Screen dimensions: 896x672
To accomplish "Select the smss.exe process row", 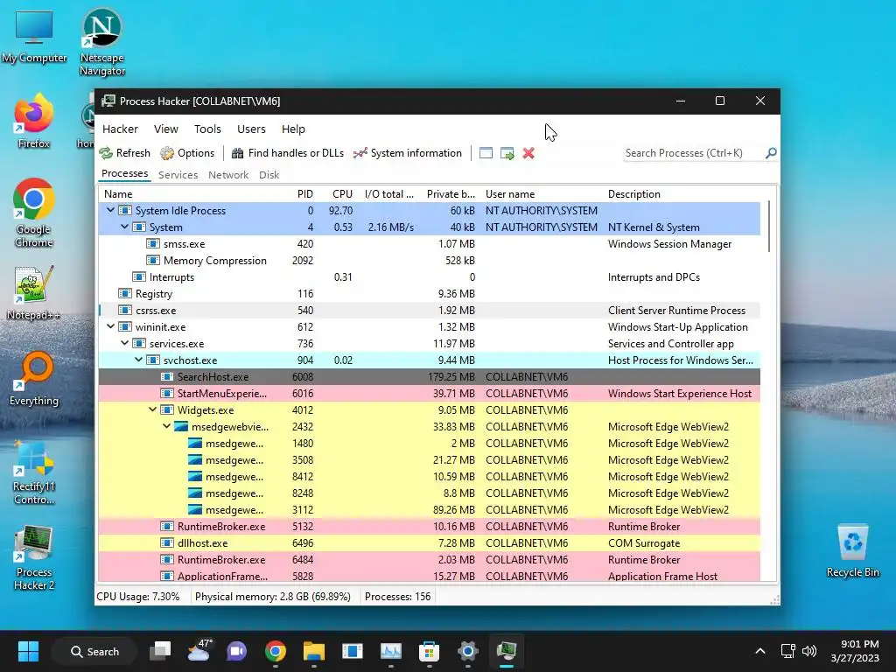I will point(430,244).
